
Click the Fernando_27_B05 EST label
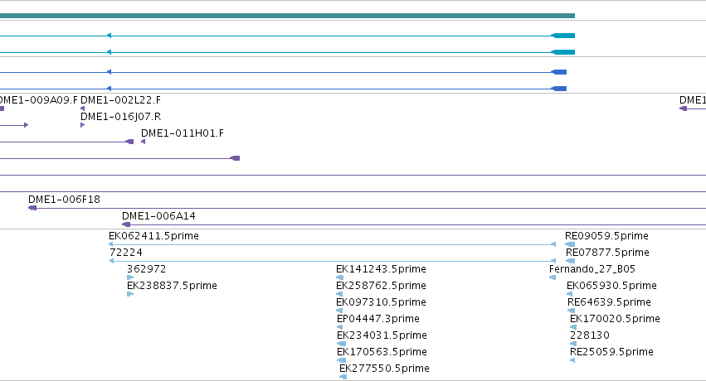click(x=592, y=269)
